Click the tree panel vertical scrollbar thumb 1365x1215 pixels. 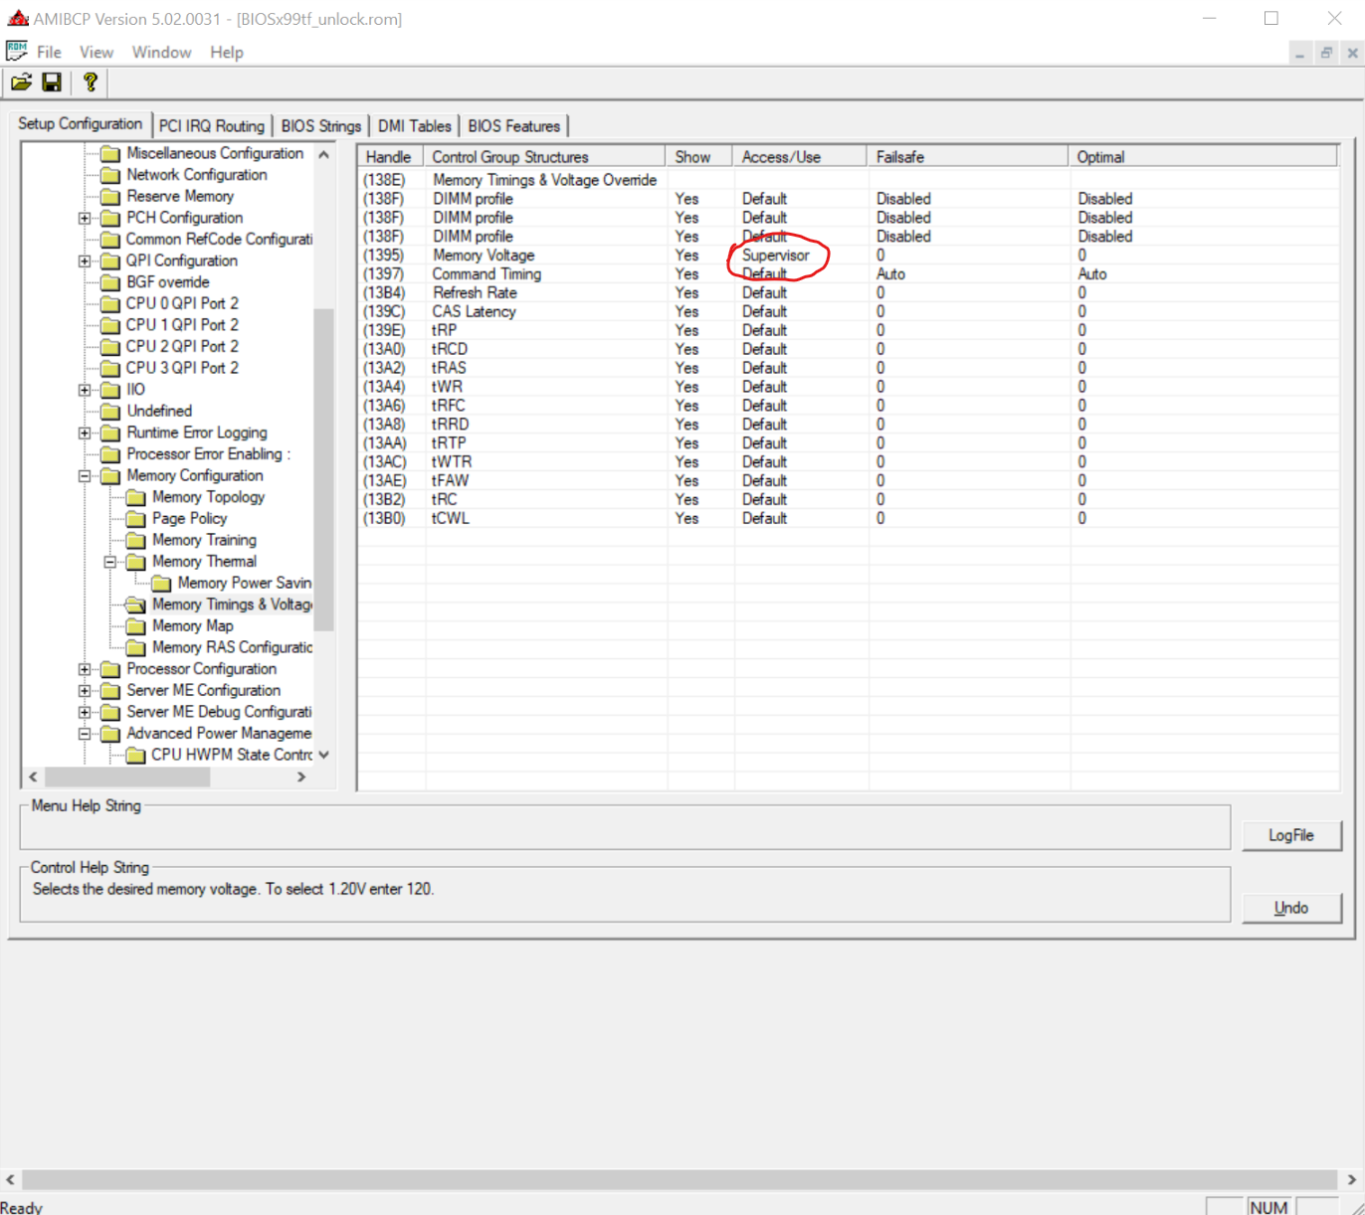point(324,469)
